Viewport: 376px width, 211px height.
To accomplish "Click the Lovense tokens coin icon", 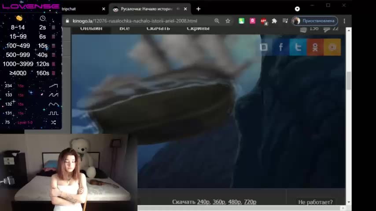I will (x=19, y=18).
